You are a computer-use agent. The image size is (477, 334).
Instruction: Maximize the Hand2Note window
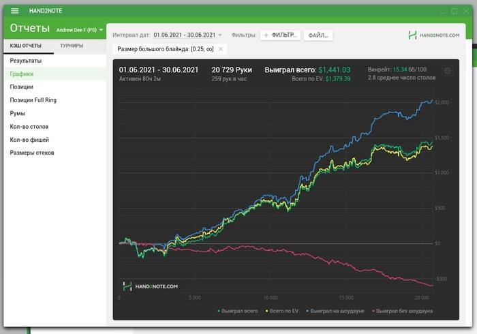[455, 12]
